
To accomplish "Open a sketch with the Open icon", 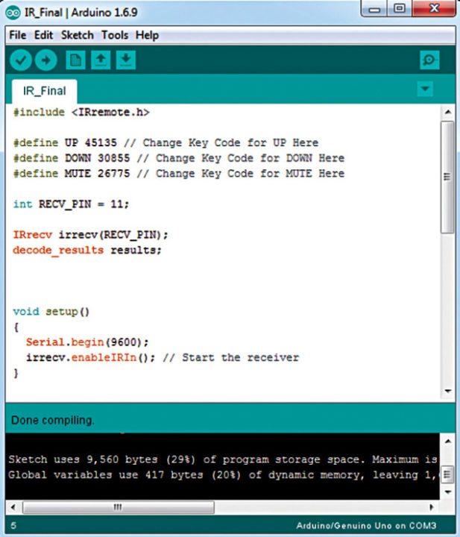I will tap(101, 60).
